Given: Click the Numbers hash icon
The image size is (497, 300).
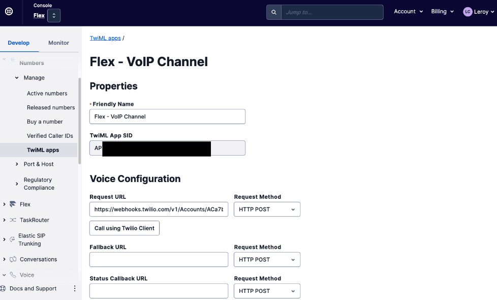Looking at the screenshot, I should (x=13, y=59).
